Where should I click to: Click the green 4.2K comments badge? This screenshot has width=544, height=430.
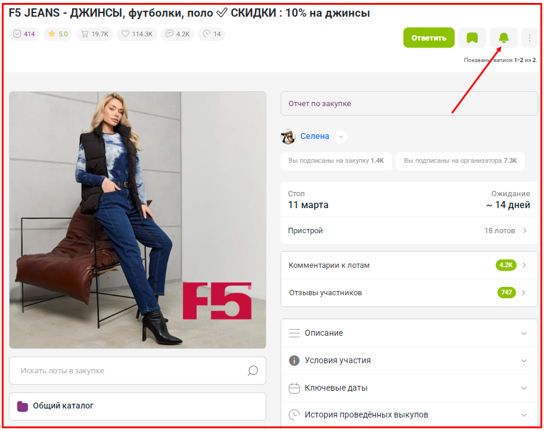click(506, 265)
